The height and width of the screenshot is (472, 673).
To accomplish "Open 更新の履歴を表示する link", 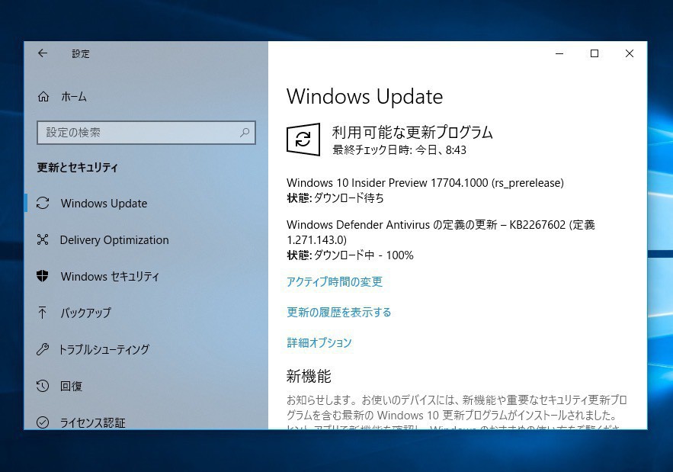I will pos(338,312).
